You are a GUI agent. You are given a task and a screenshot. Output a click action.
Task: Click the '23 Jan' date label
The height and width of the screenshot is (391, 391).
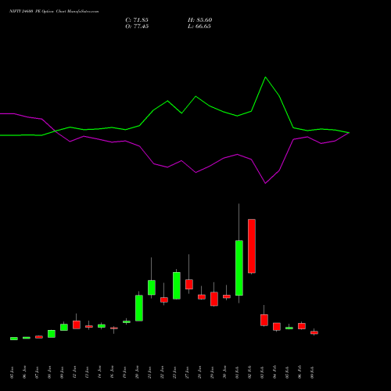pos(174,372)
